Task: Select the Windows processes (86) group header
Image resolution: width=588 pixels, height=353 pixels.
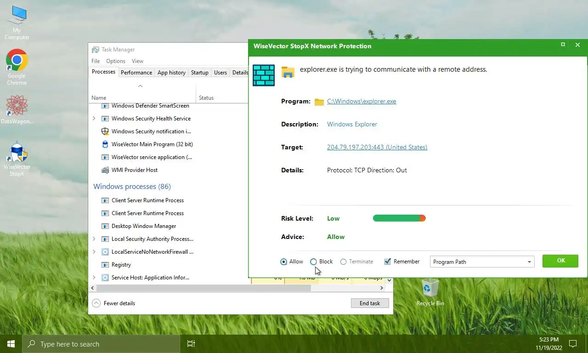Action: click(132, 187)
